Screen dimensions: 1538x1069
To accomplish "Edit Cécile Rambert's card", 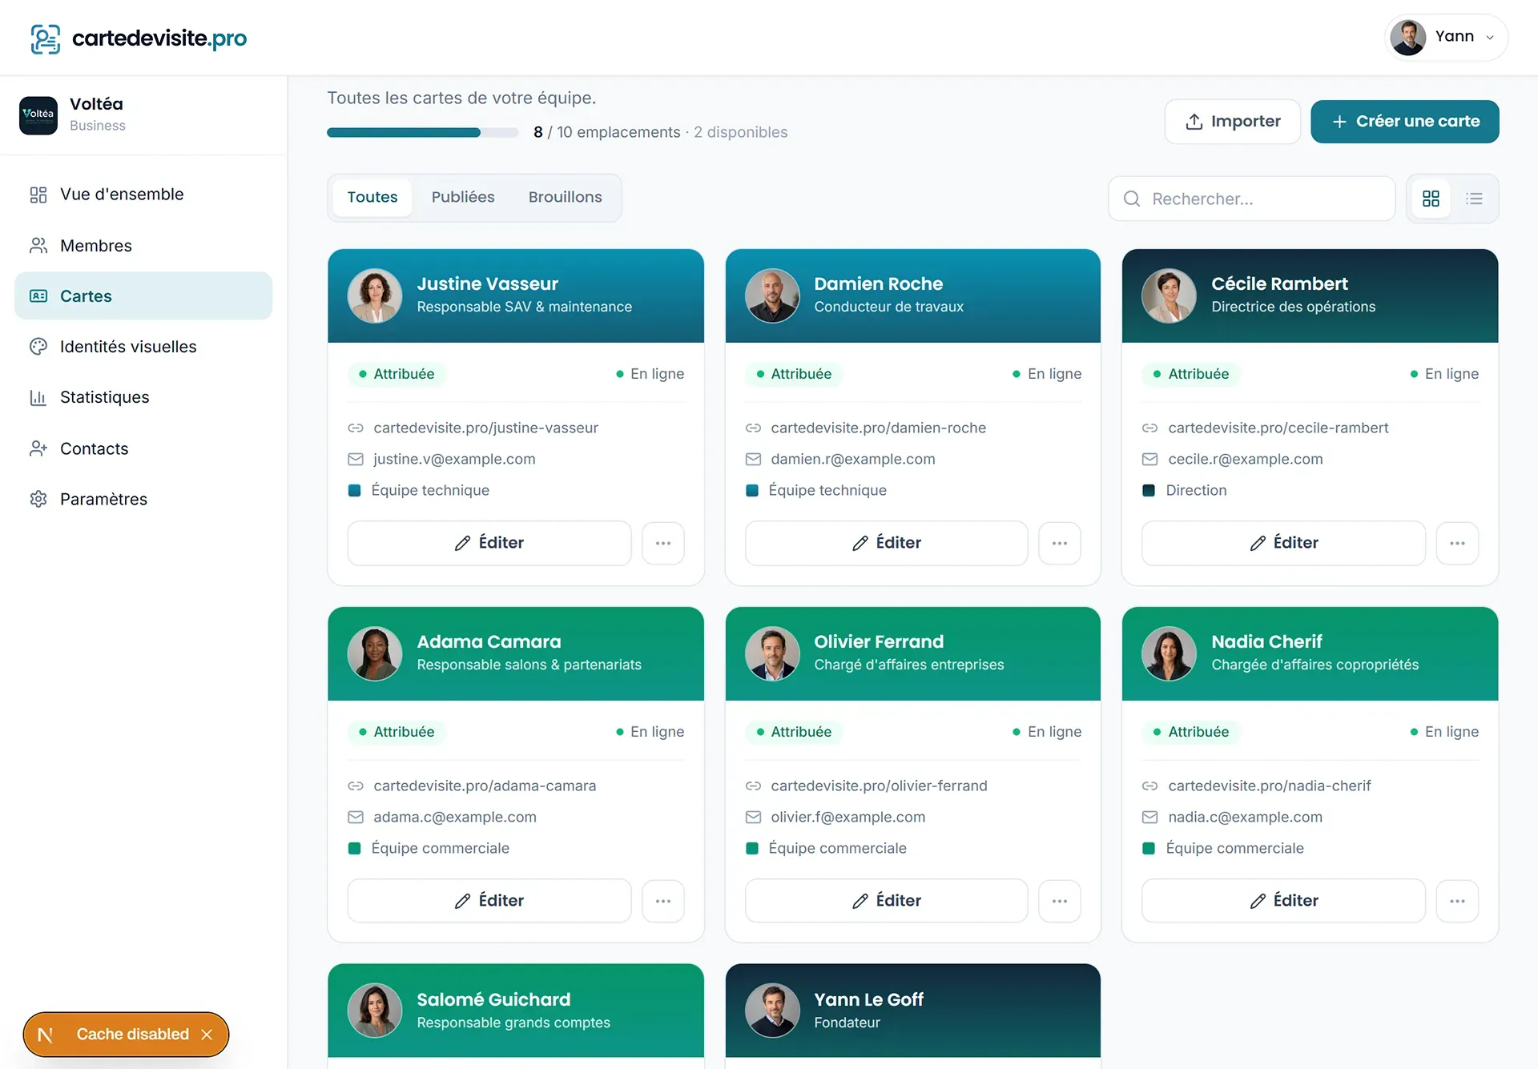I will click(1284, 543).
